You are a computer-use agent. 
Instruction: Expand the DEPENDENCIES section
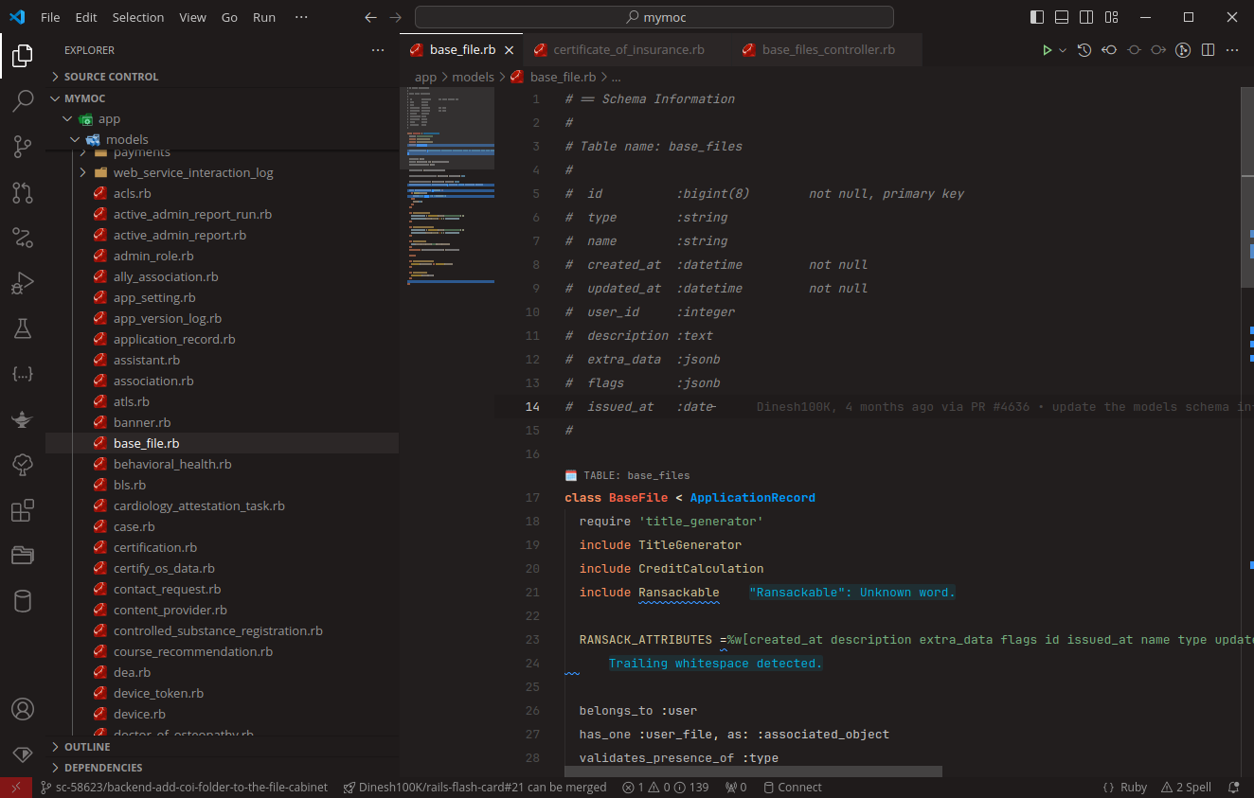[x=222, y=768]
